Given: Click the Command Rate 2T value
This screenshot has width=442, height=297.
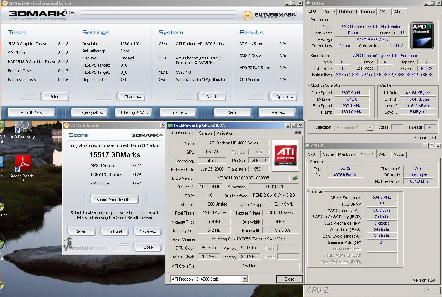Looking at the screenshot, I should [x=382, y=243].
